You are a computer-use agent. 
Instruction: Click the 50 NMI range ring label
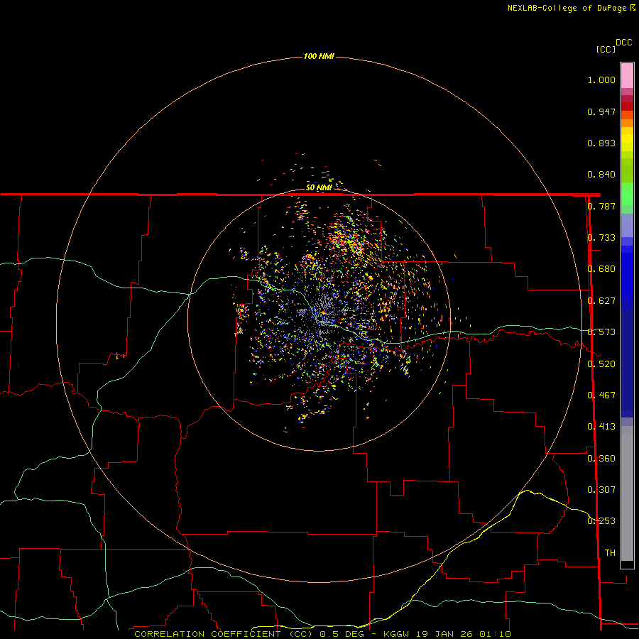[319, 187]
